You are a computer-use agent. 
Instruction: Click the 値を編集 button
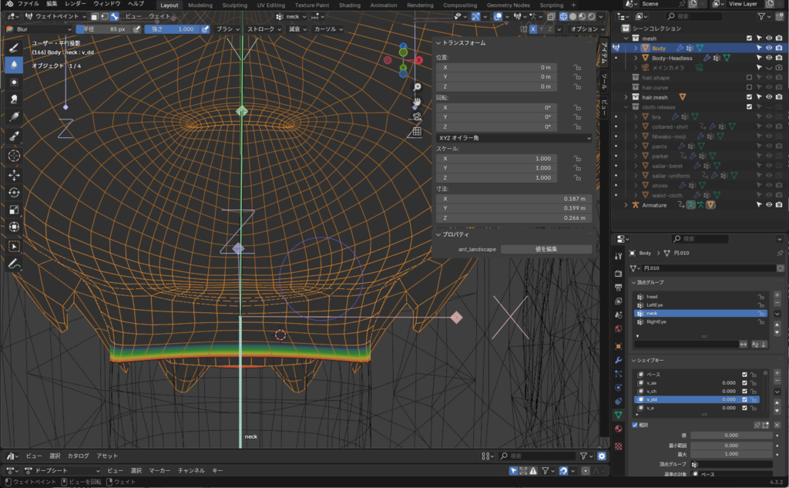click(546, 249)
